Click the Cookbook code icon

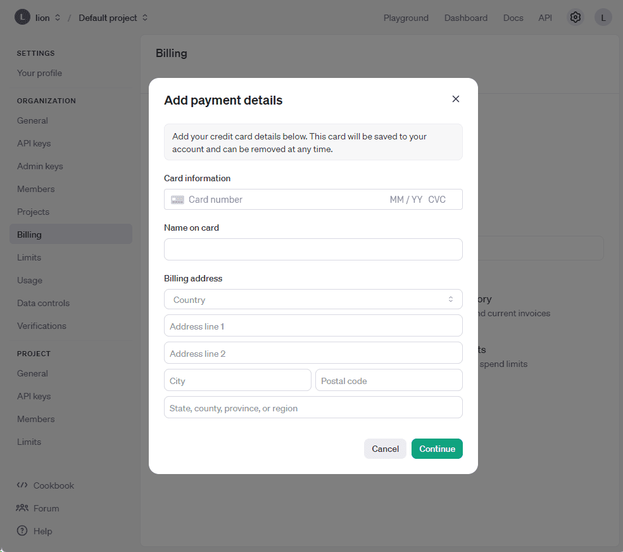click(x=22, y=485)
